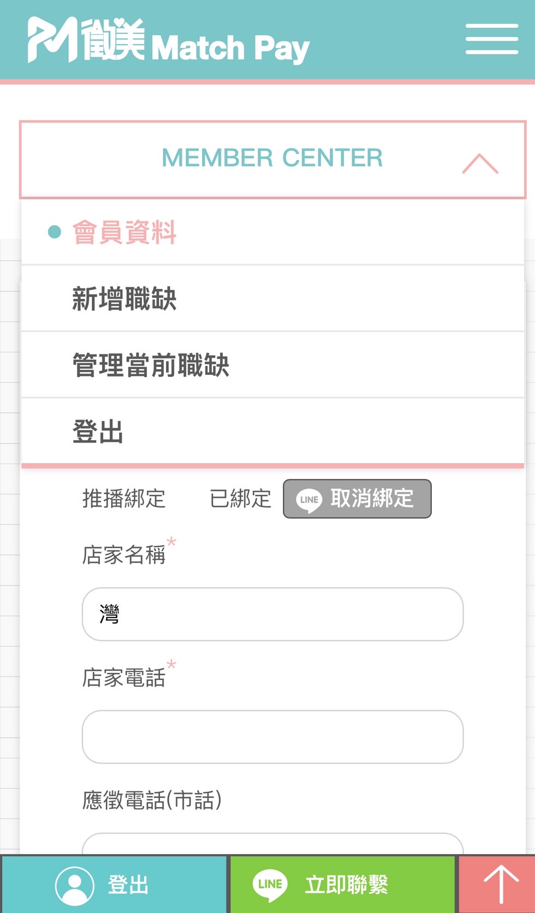Click the MEMBER CENTER dropdown title
Screen dimensions: 535x913
272,158
